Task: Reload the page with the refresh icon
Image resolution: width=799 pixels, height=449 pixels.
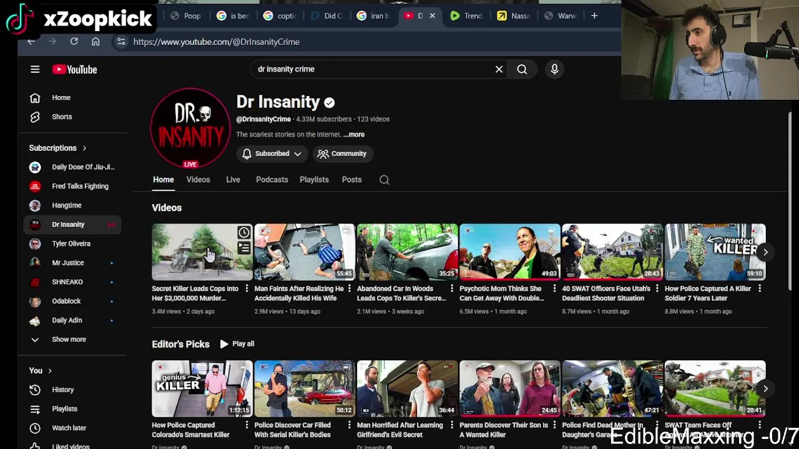Action: tap(74, 42)
